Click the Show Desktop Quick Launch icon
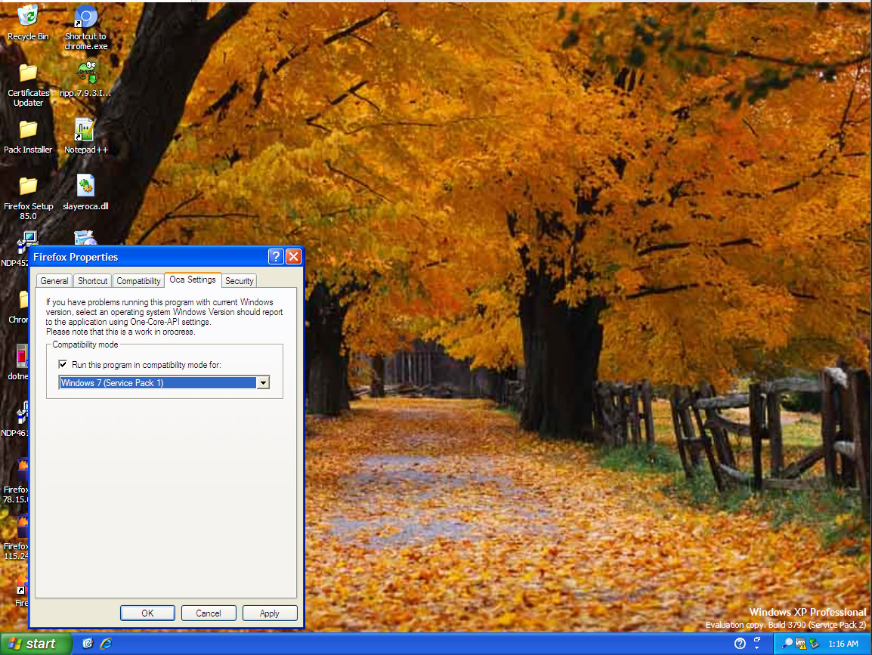872x655 pixels. [88, 644]
